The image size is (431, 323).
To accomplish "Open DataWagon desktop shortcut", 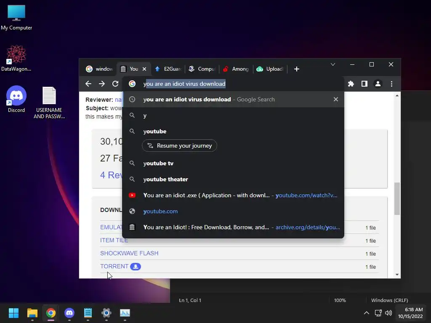I will [x=16, y=58].
